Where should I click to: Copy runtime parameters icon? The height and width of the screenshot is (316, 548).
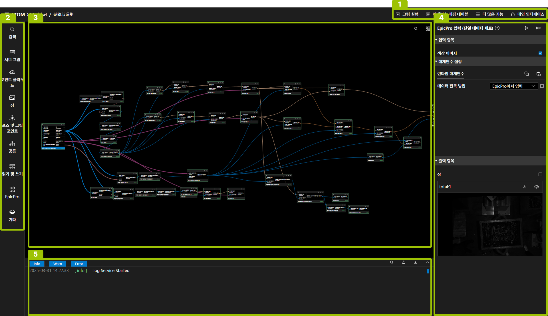526,74
